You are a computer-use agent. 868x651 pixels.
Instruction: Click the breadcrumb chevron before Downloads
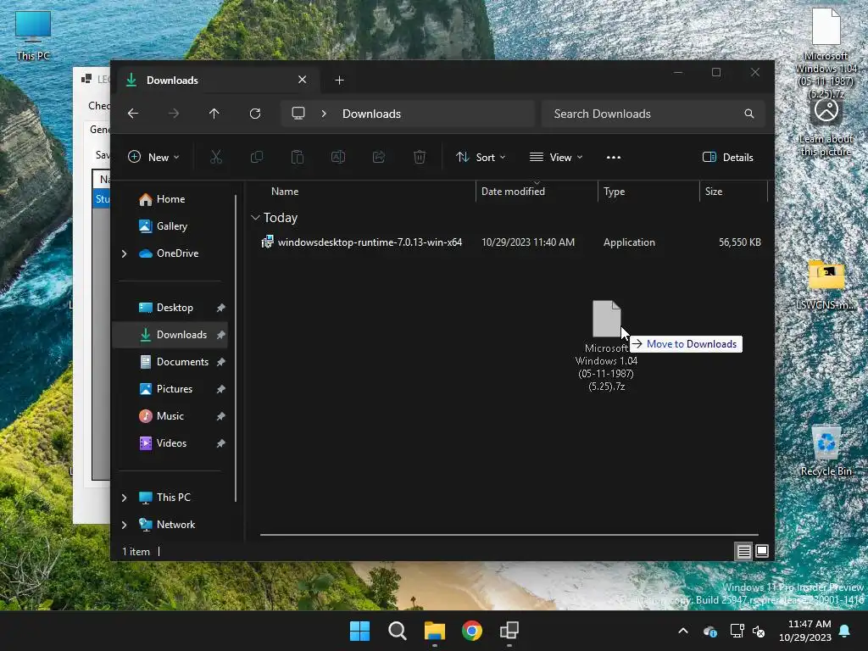pos(324,114)
